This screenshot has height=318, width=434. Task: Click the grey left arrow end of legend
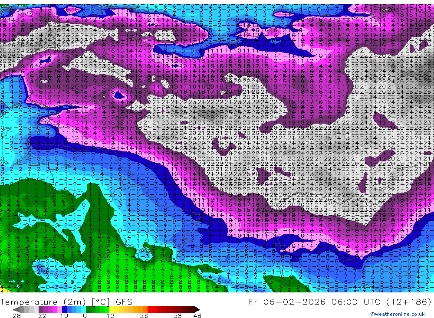[x=16, y=310]
